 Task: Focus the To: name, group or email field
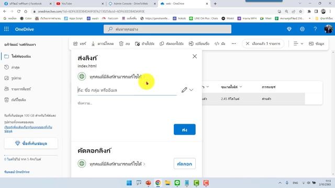click(x=127, y=90)
